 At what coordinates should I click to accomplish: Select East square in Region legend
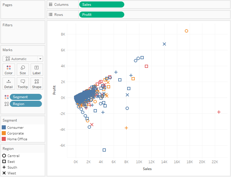(4, 162)
